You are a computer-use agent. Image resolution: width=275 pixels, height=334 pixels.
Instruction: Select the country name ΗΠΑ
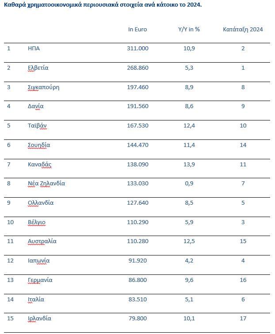[34, 48]
